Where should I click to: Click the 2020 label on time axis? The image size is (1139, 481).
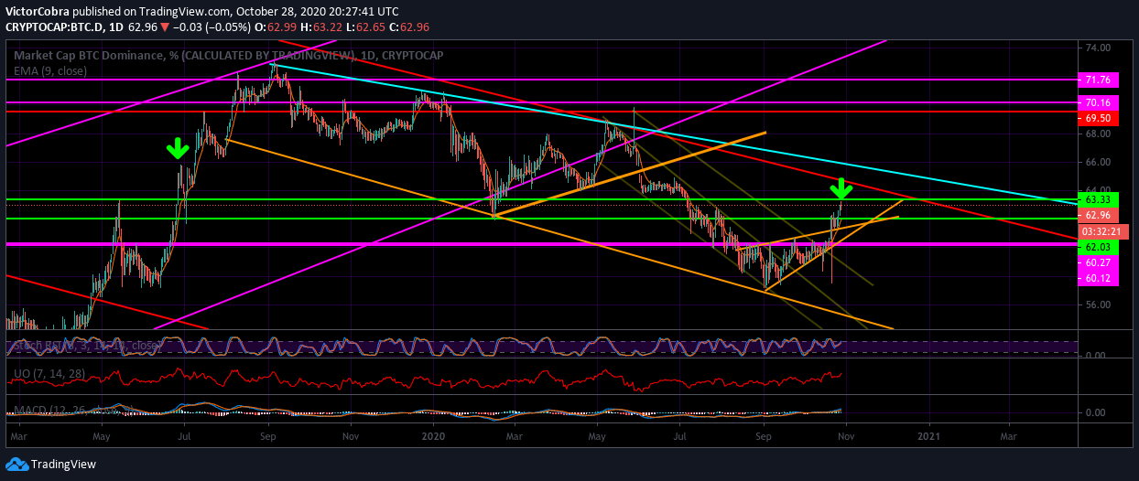coord(434,438)
